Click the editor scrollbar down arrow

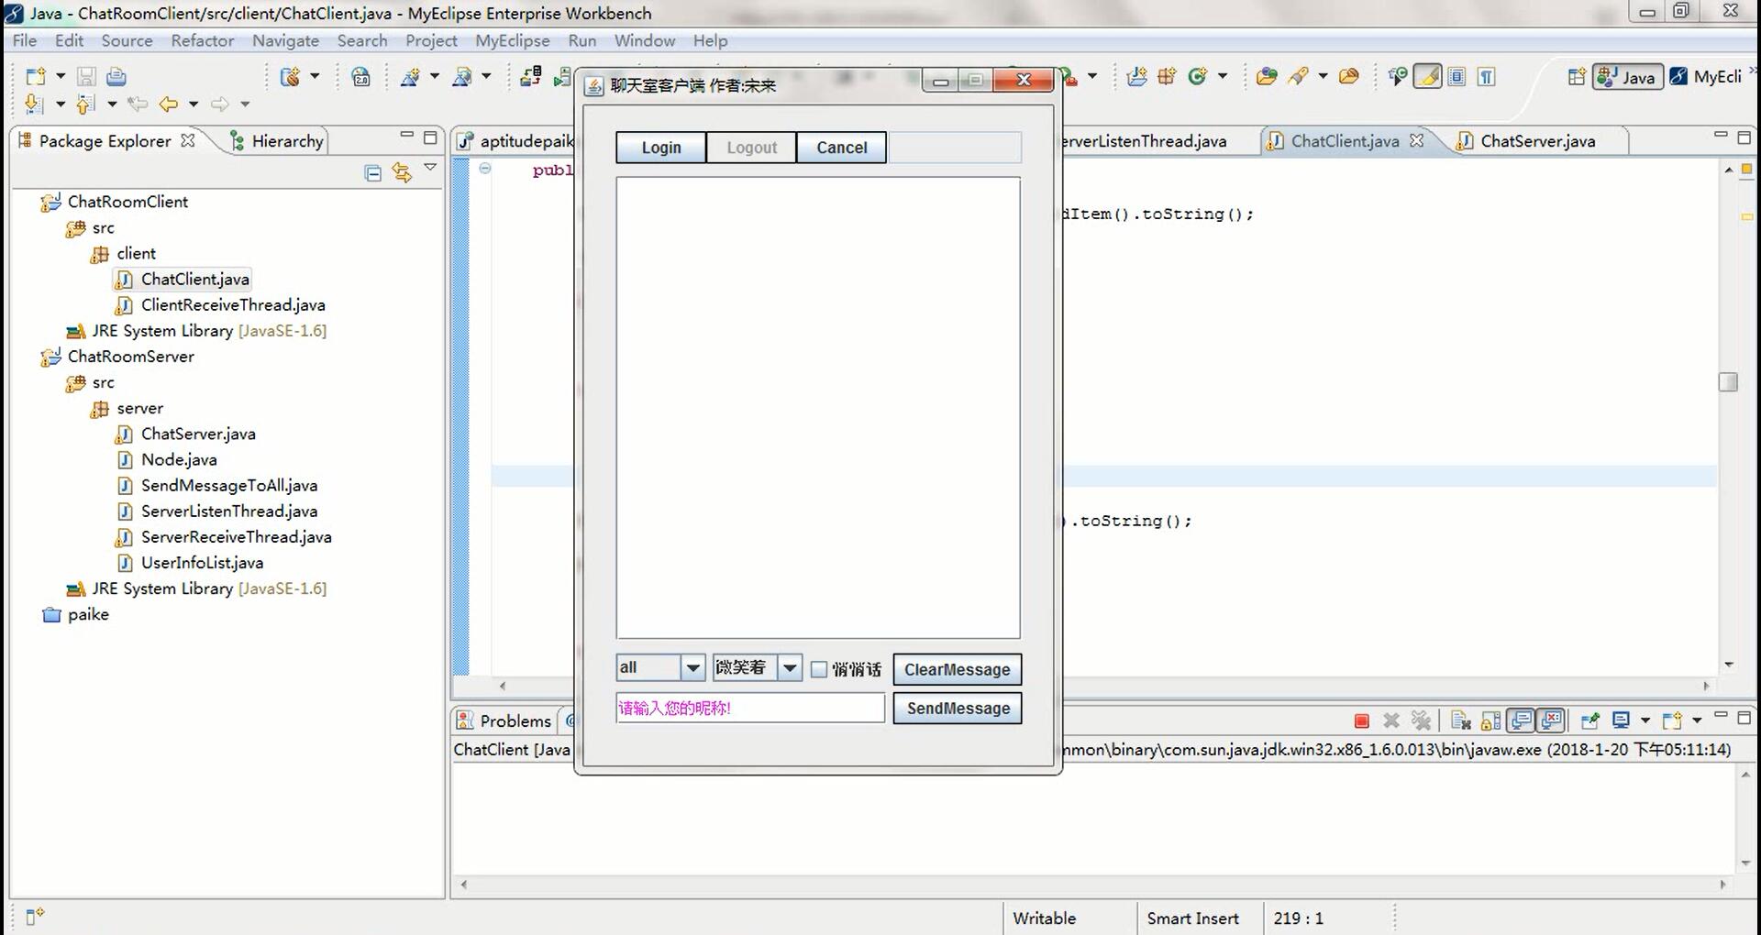pyautogui.click(x=1729, y=665)
